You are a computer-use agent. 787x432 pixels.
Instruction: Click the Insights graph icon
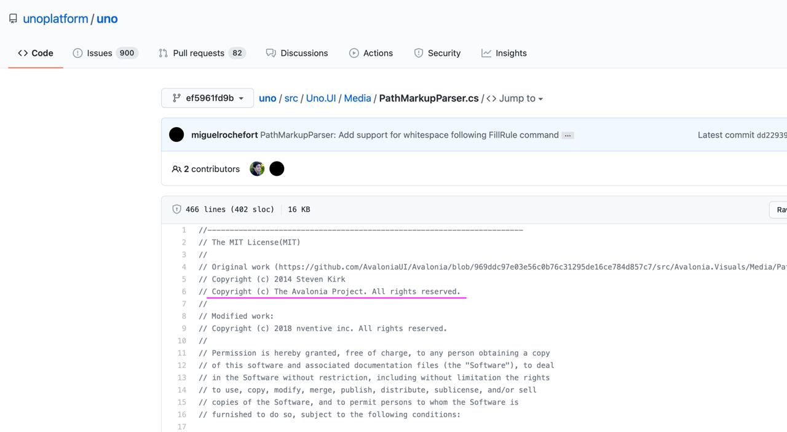(486, 53)
